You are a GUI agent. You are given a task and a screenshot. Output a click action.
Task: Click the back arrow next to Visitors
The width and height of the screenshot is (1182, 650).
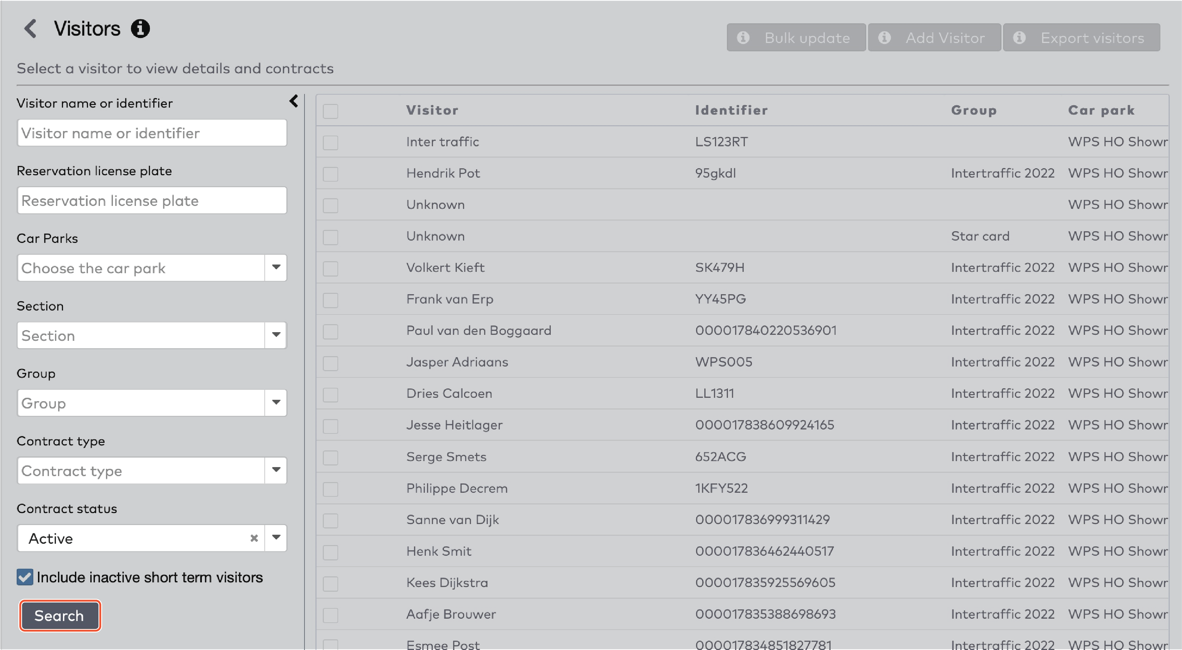30,28
